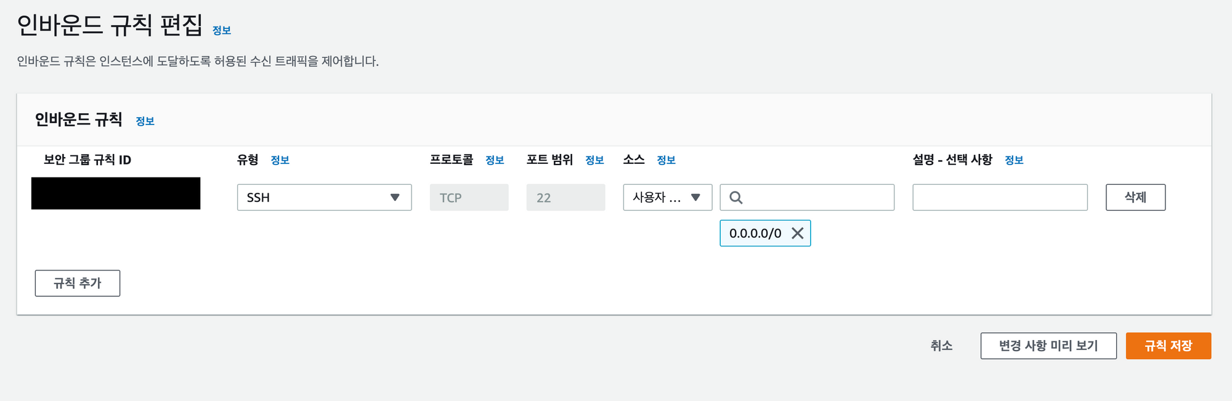Remove the 0.0.0.0/0 source tag
Image resolution: width=1232 pixels, height=401 pixels.
[797, 233]
